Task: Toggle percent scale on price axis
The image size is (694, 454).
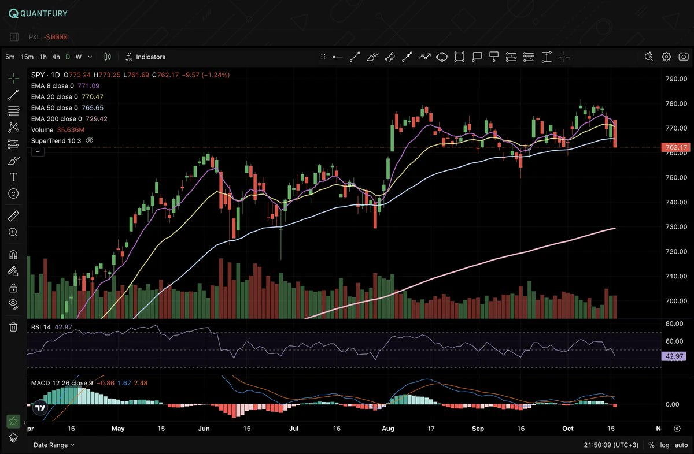Action: coord(651,445)
